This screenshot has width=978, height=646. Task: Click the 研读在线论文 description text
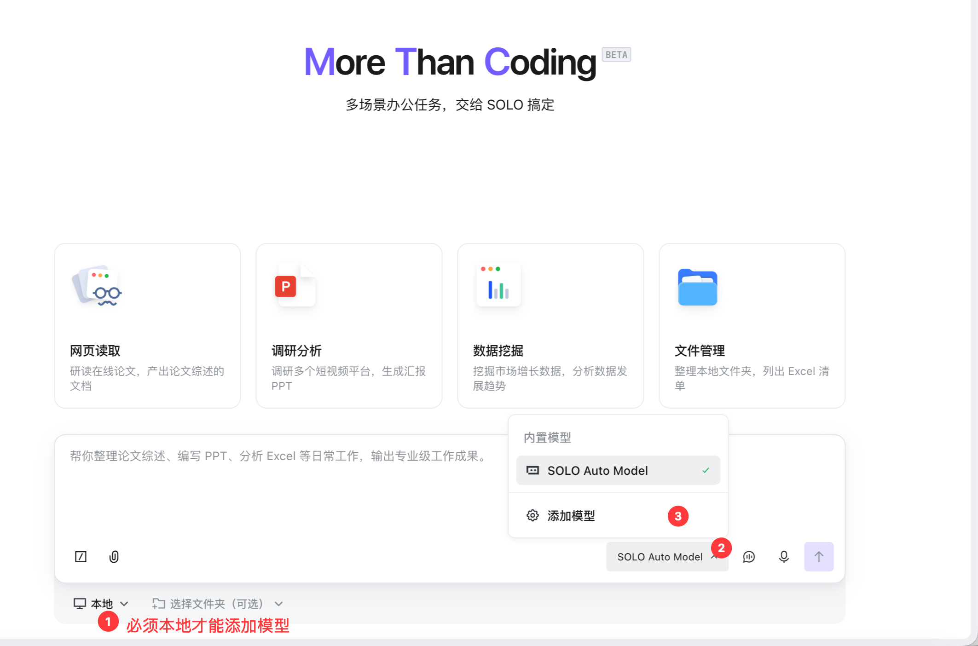coord(147,378)
